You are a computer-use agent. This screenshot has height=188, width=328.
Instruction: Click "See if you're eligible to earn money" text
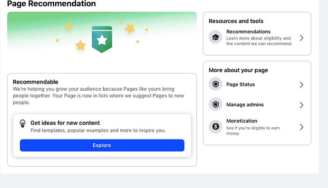click(x=253, y=131)
